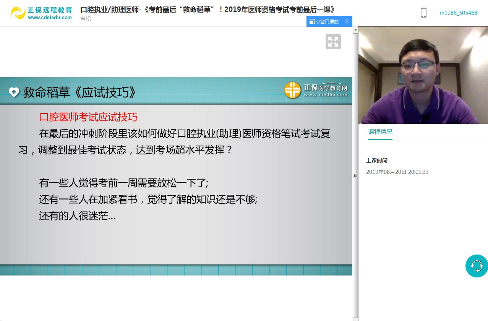Click the mobile phone icon
This screenshot has width=488, height=321.
click(x=423, y=13)
